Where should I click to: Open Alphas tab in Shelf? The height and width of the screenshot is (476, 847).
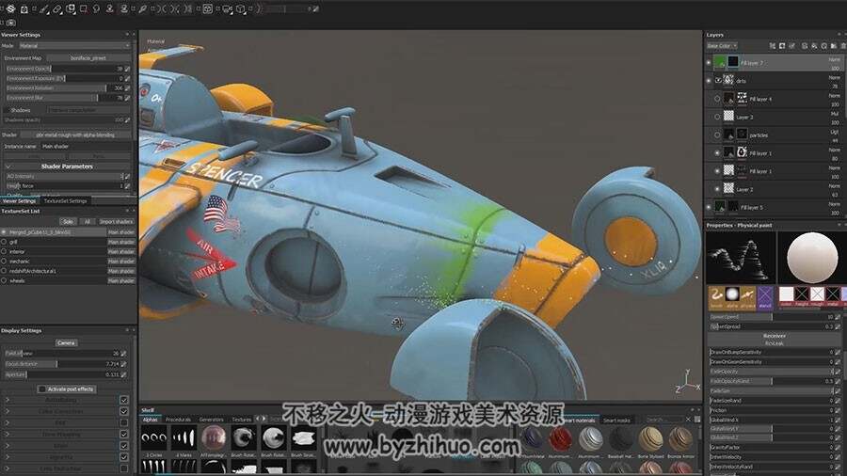(x=151, y=420)
